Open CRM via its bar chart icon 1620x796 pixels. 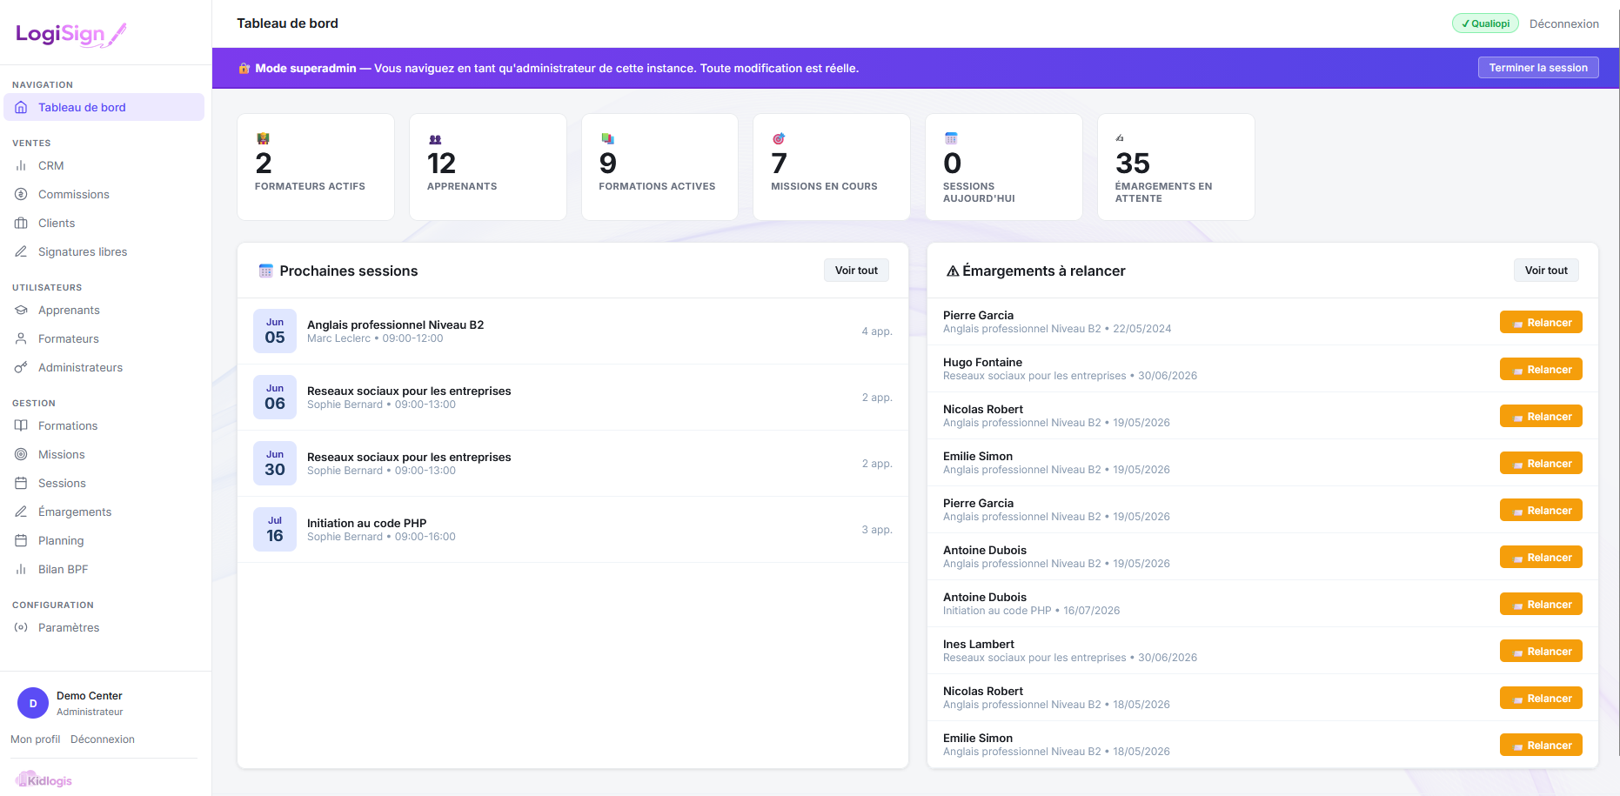click(21, 165)
